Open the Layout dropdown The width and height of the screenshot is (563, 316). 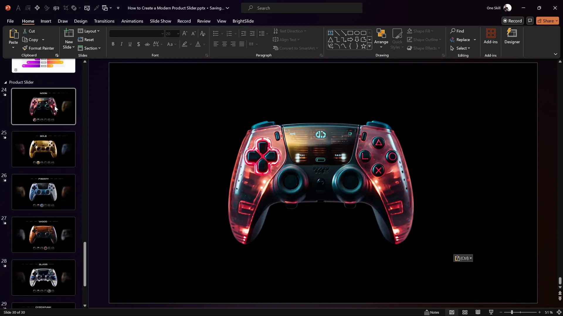click(89, 31)
